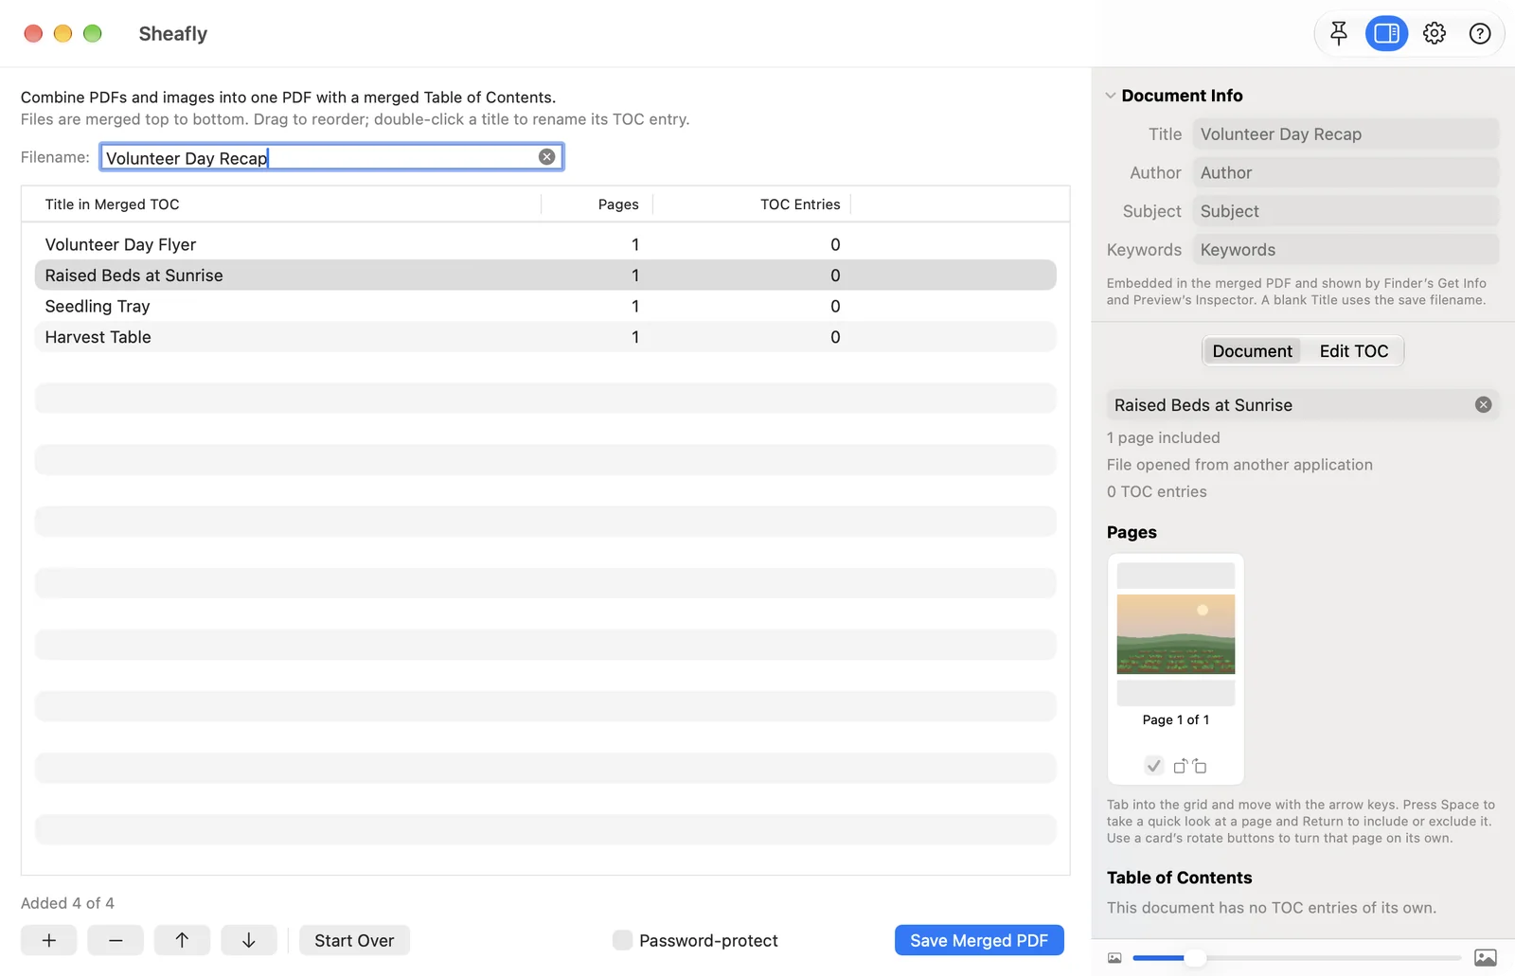Click the Title in Merged TOC column header
This screenshot has width=1515, height=976.
coord(282,204)
